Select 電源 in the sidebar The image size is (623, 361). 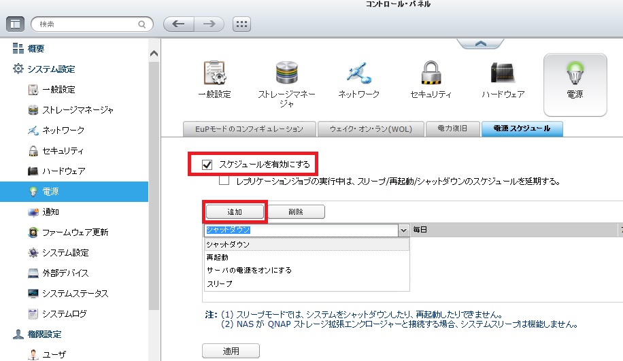click(74, 192)
